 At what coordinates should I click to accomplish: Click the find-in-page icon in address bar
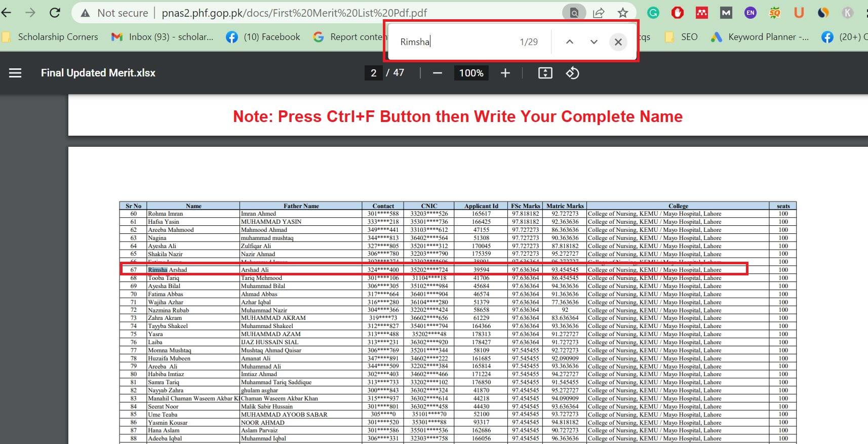point(574,13)
